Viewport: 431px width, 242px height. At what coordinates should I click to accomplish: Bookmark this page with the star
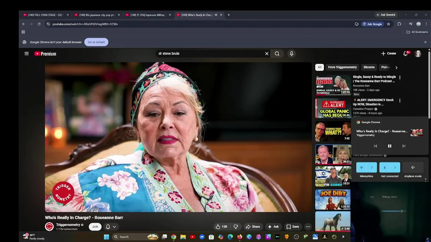tap(388, 24)
